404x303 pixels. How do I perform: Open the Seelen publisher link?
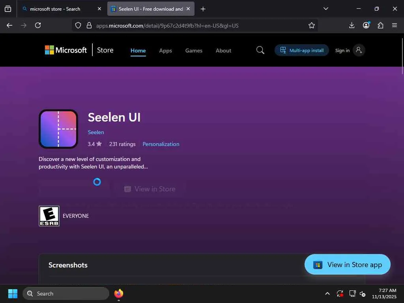pos(96,132)
